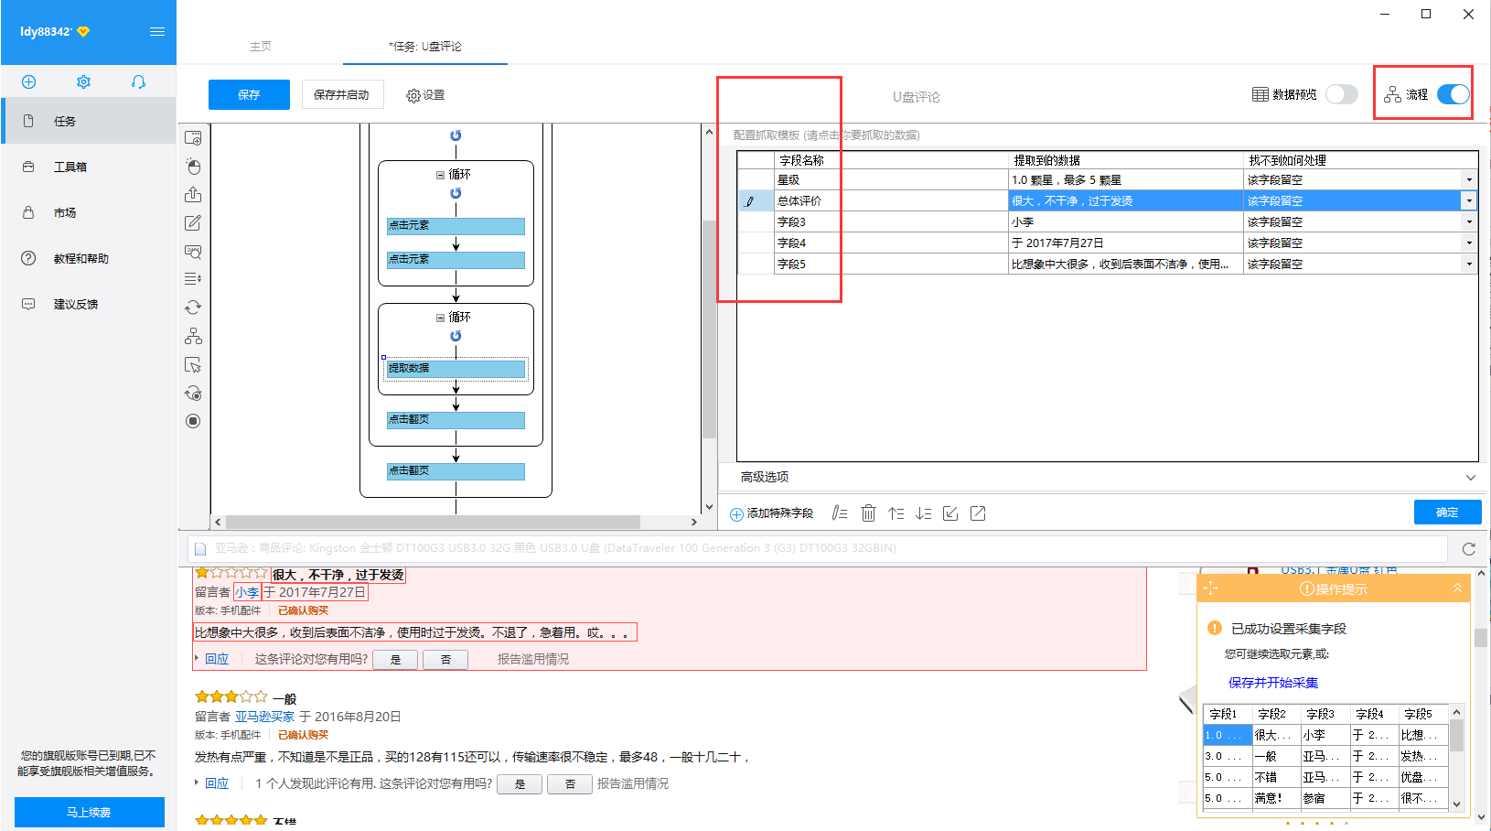1491x831 pixels.
Task: Collapse sidebar with hamburger menu icon
Action: coord(157,31)
